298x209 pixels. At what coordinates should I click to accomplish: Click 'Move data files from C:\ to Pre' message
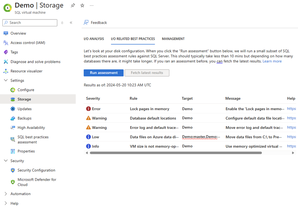click(254, 137)
